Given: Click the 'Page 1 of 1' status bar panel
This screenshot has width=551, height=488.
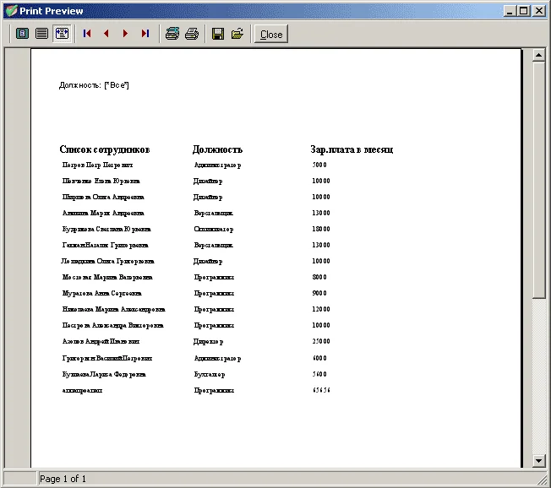Looking at the screenshot, I should point(63,479).
